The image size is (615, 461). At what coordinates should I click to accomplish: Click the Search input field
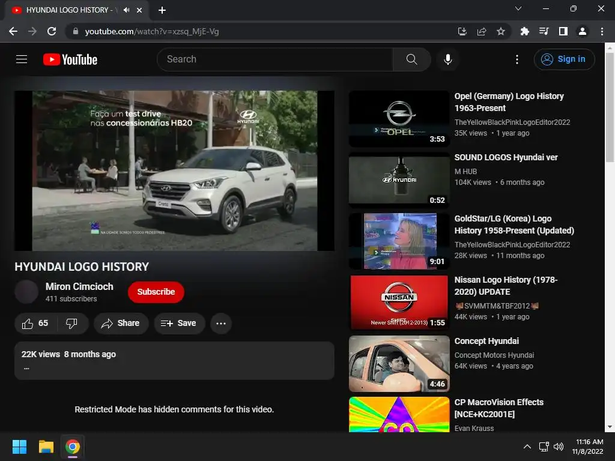coord(275,59)
